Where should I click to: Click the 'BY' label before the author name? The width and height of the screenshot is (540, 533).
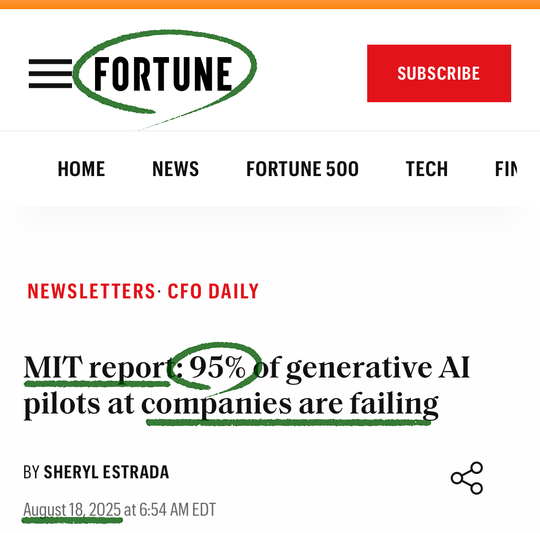[31, 473]
